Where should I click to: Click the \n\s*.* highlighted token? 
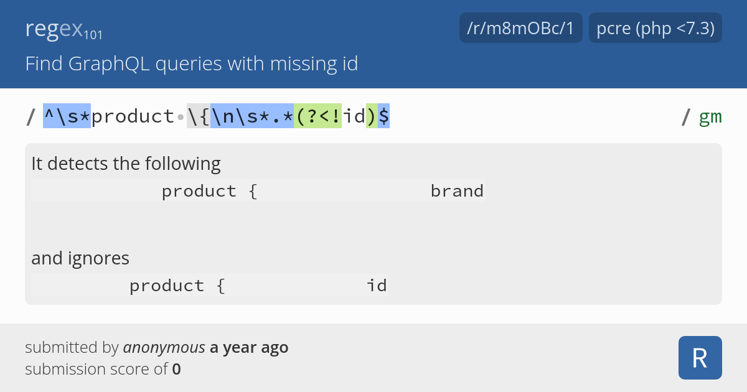tap(252, 116)
